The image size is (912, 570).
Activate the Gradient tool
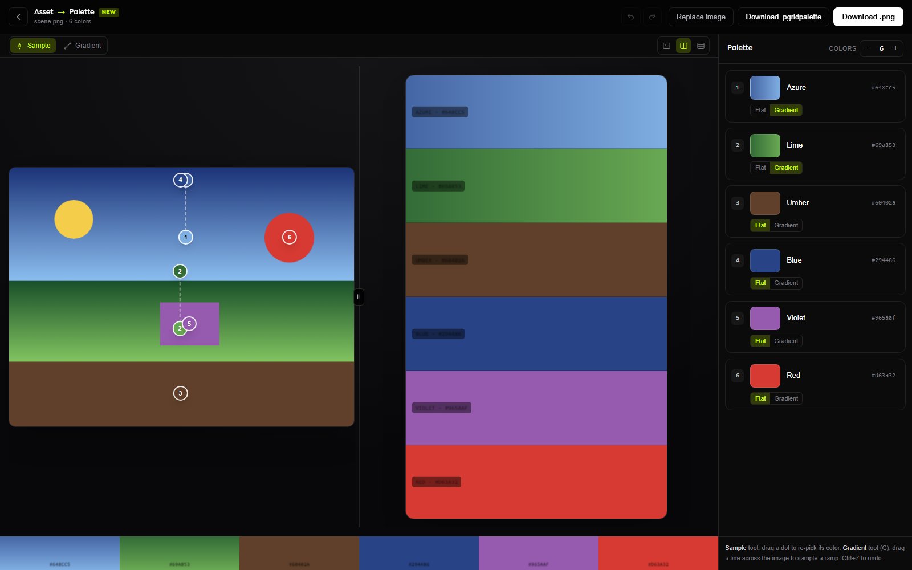point(83,46)
